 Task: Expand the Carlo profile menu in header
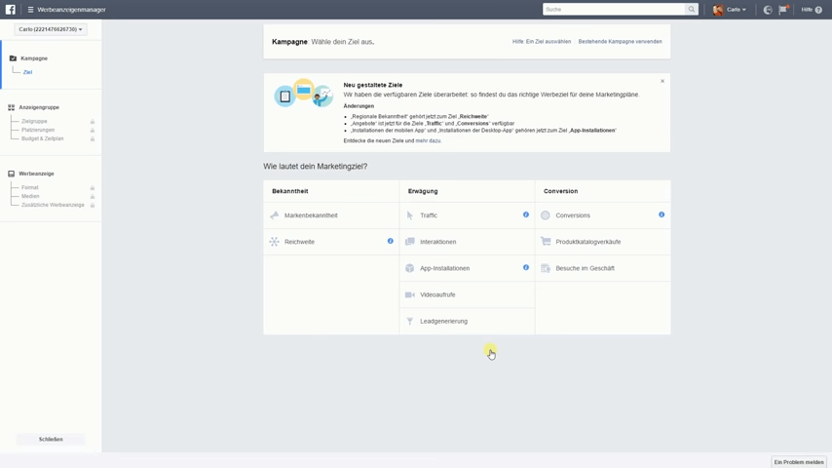pos(731,10)
